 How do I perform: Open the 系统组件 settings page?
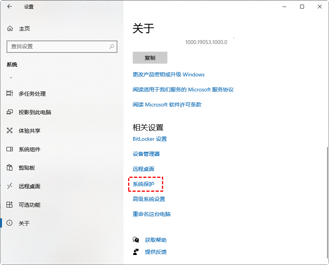(x=29, y=149)
